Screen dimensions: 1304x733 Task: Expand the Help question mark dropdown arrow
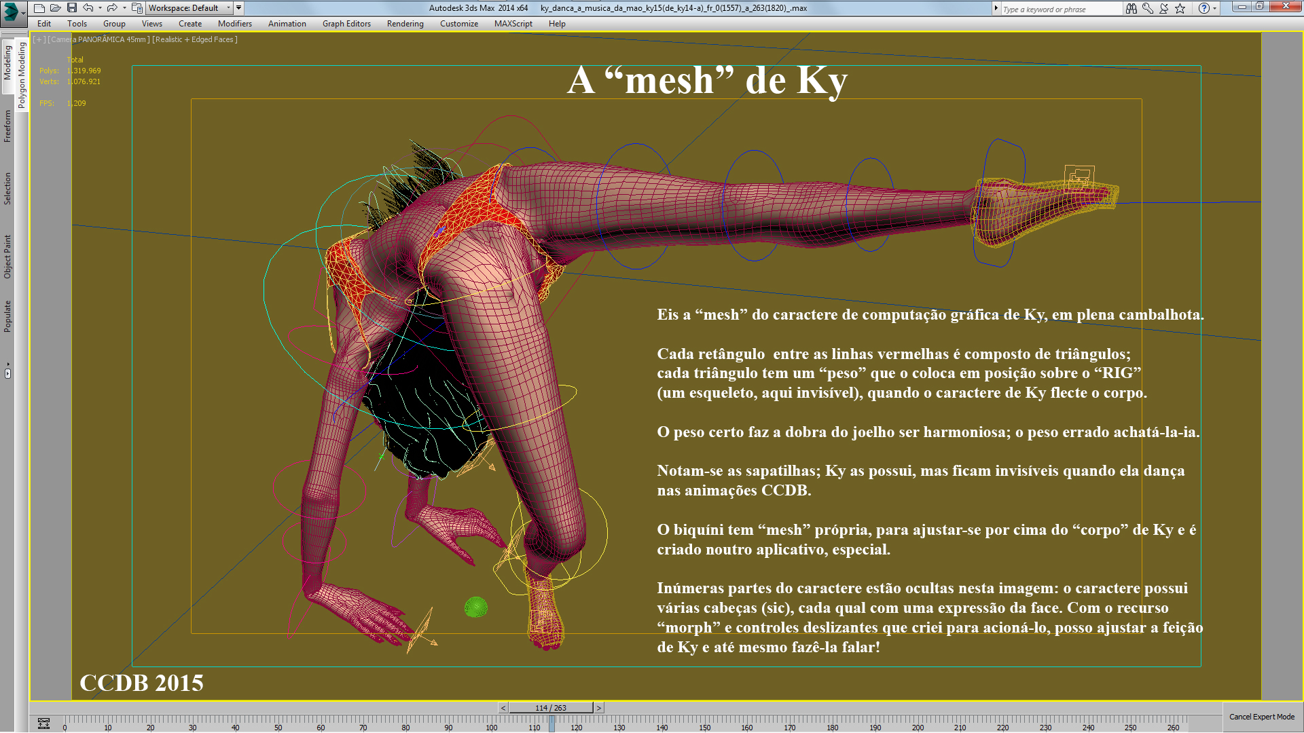1214,8
